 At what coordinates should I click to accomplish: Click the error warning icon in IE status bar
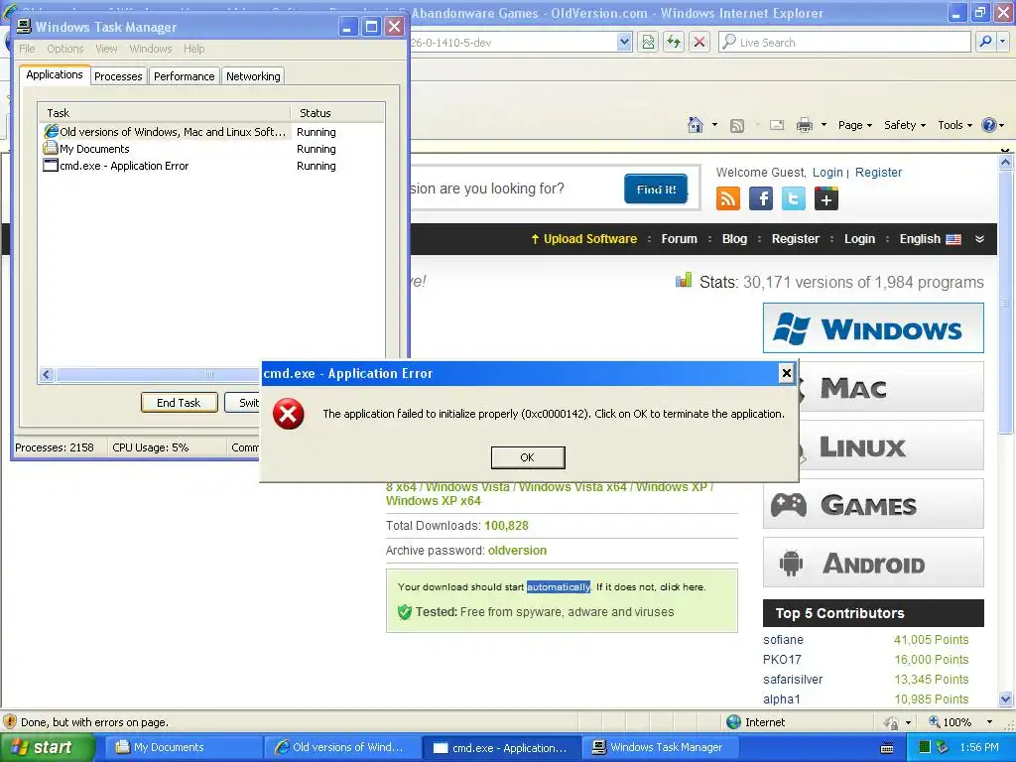coord(10,722)
